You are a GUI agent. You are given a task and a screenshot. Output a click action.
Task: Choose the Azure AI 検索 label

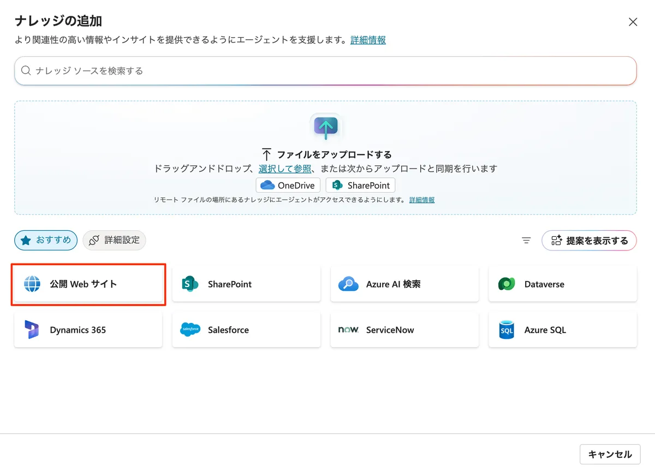pyautogui.click(x=394, y=284)
